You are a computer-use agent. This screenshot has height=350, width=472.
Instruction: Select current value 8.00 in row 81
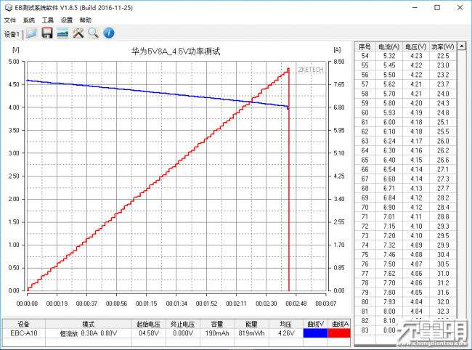pos(389,312)
